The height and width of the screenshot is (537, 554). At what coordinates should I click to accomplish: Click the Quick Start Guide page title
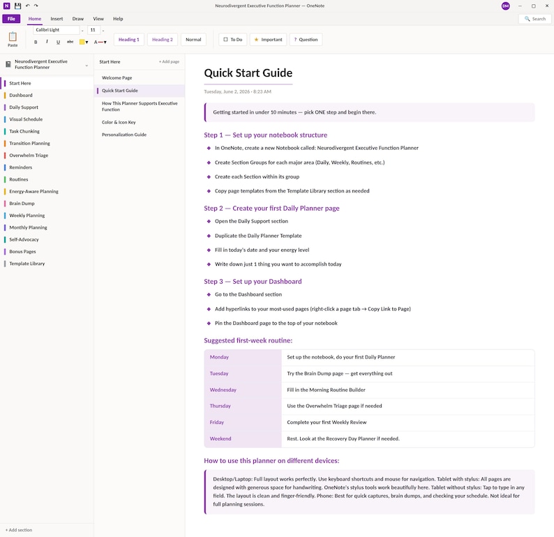[x=248, y=73]
